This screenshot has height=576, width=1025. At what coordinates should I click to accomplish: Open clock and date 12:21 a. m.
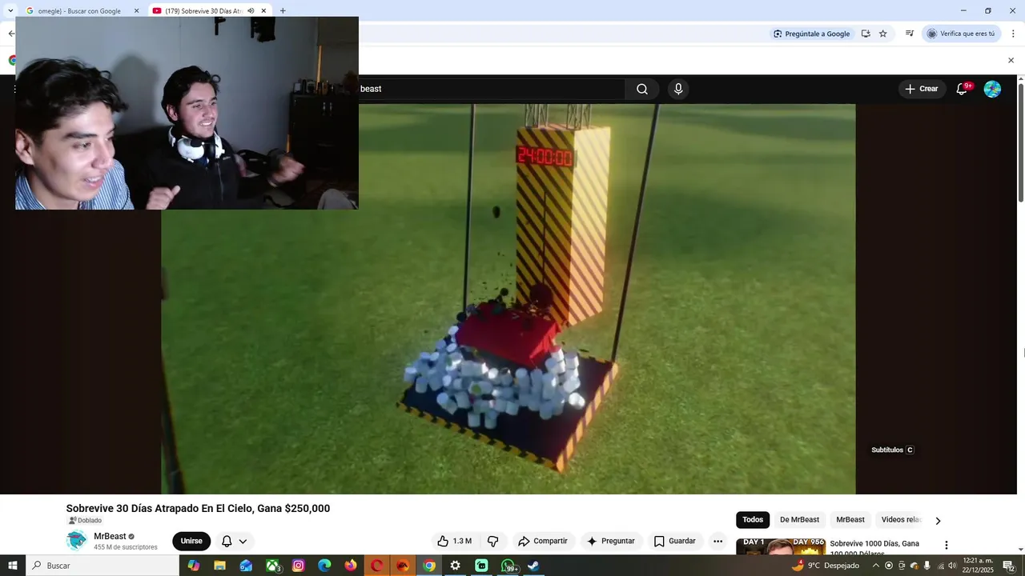coord(978,566)
